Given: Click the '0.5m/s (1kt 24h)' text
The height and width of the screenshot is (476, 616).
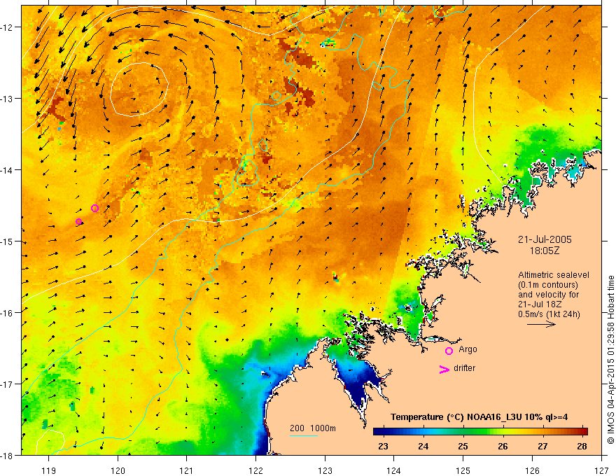Looking at the screenshot, I should click(x=549, y=314).
